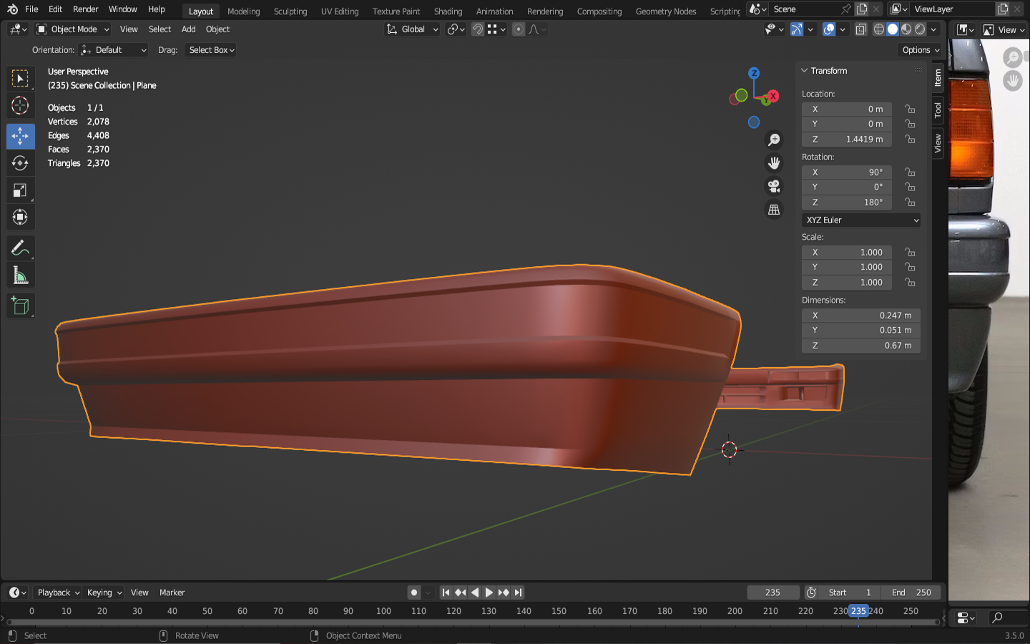
Task: Click the Start frame field
Action: (850, 592)
